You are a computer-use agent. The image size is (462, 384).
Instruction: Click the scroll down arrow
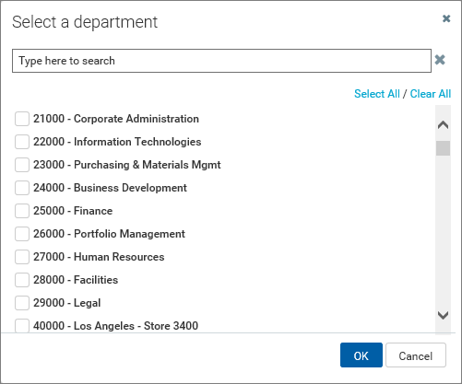tap(443, 315)
